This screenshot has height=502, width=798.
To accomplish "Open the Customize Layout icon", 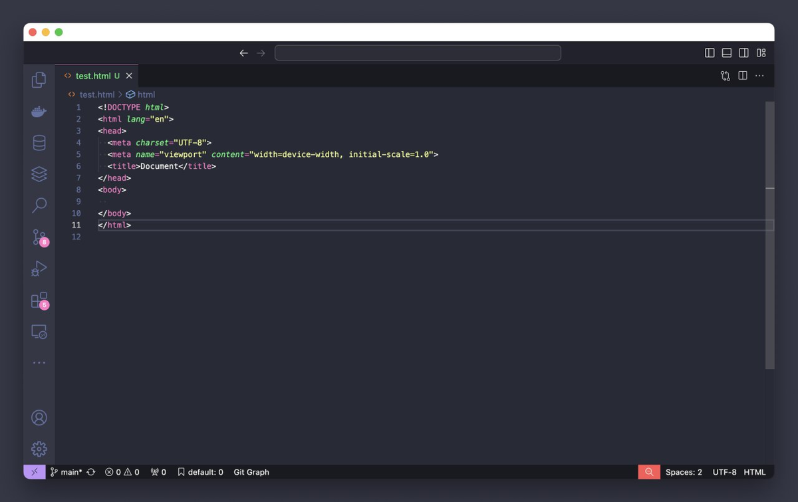I will [761, 53].
